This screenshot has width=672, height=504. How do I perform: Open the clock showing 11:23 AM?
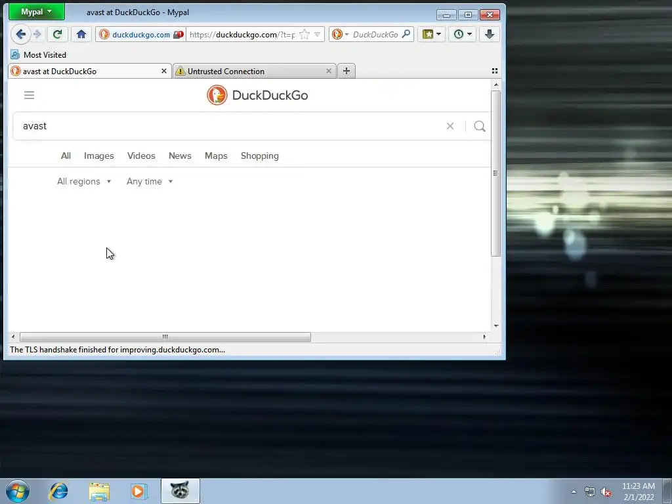tap(638, 492)
